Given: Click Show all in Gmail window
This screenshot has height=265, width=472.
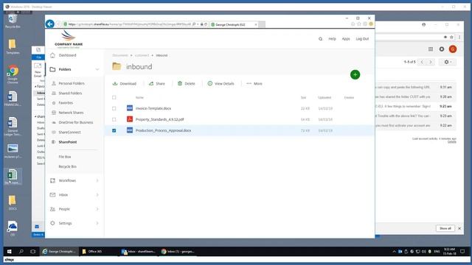Looking at the screenshot, I should pyautogui.click(x=445, y=228).
